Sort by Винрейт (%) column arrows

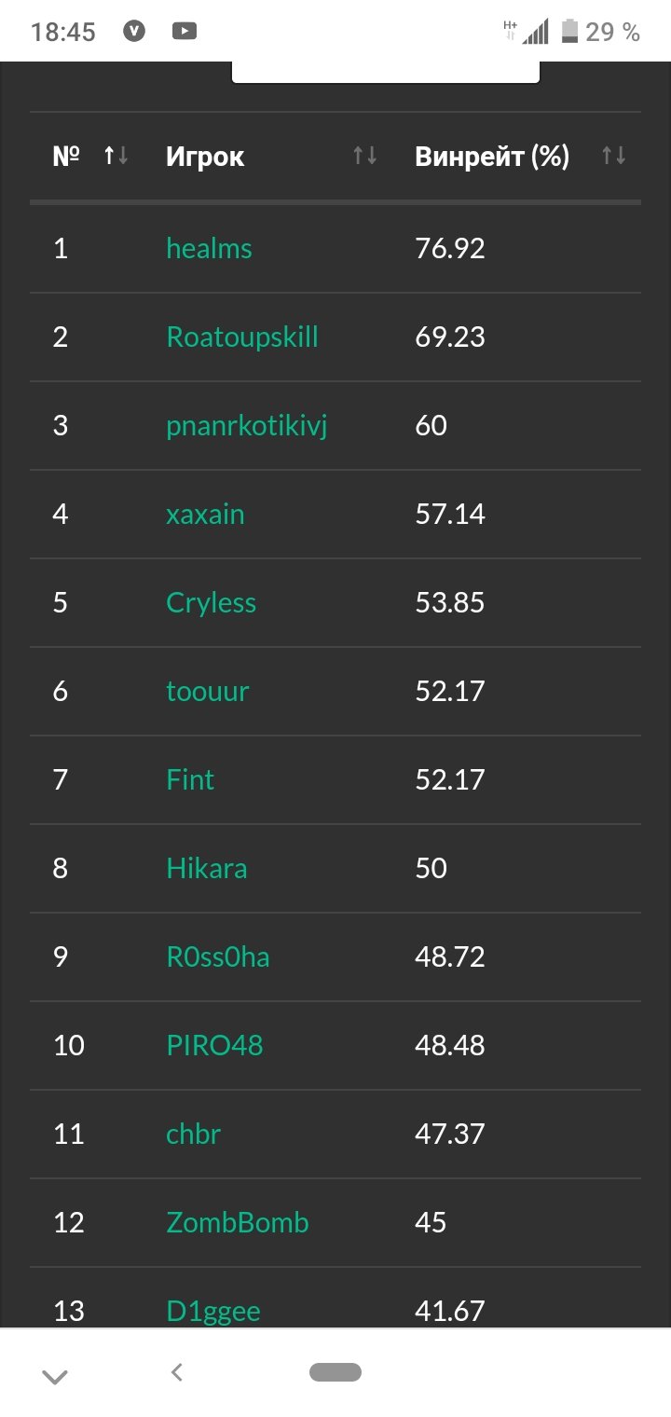coord(613,157)
